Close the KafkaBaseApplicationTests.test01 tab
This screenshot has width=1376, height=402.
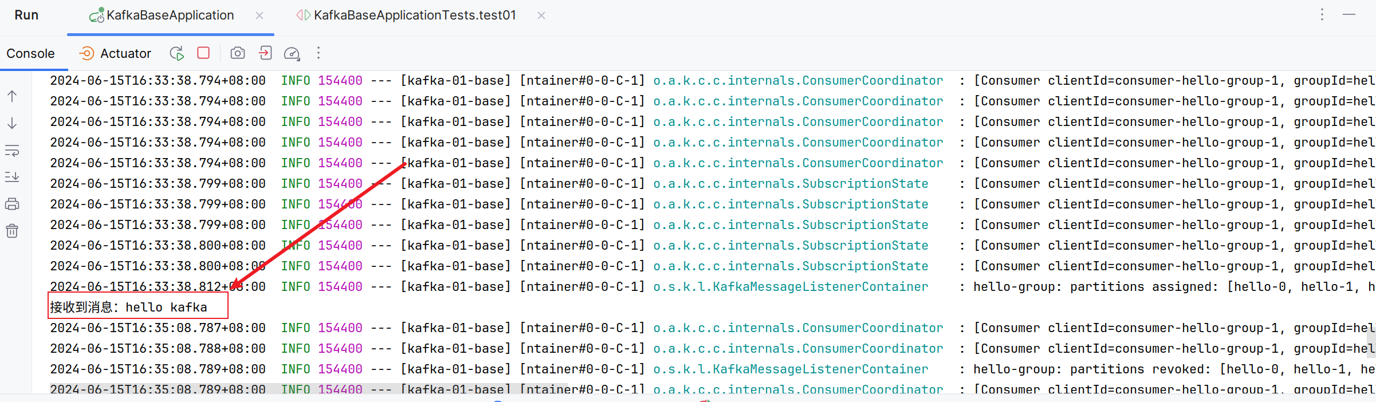point(541,15)
